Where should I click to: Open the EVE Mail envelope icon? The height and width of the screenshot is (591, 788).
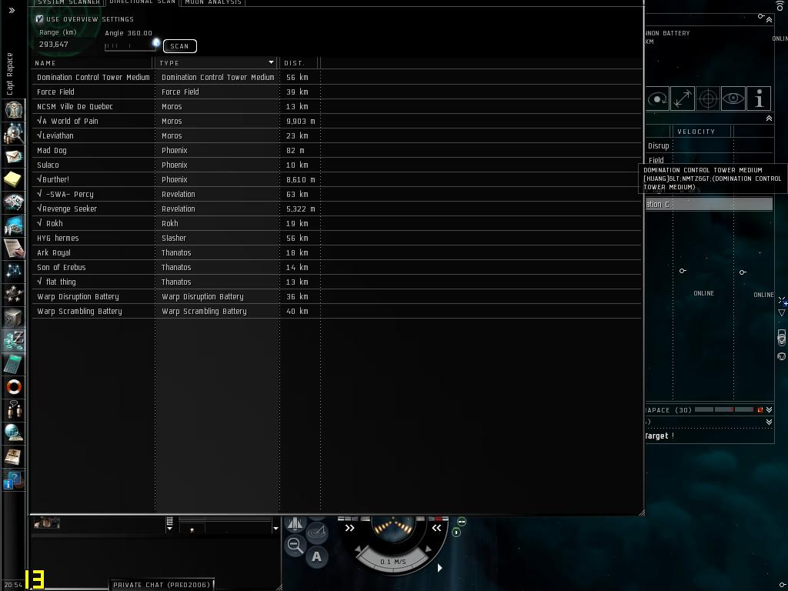coord(14,156)
